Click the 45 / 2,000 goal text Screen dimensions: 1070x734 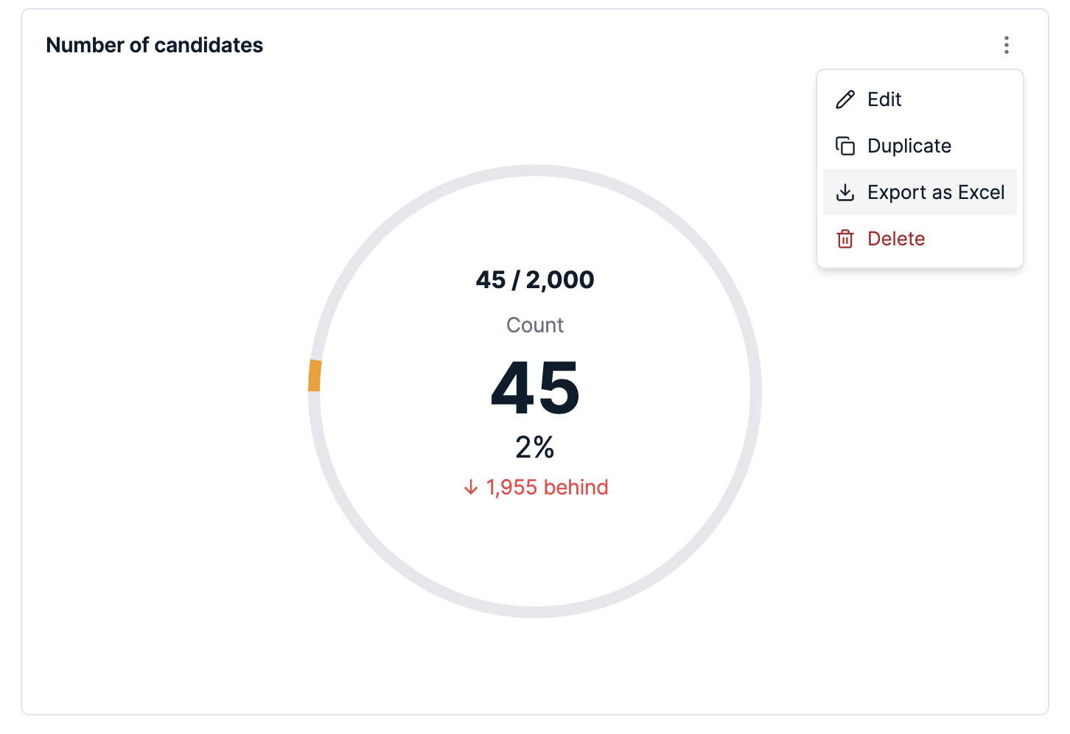[x=535, y=279]
